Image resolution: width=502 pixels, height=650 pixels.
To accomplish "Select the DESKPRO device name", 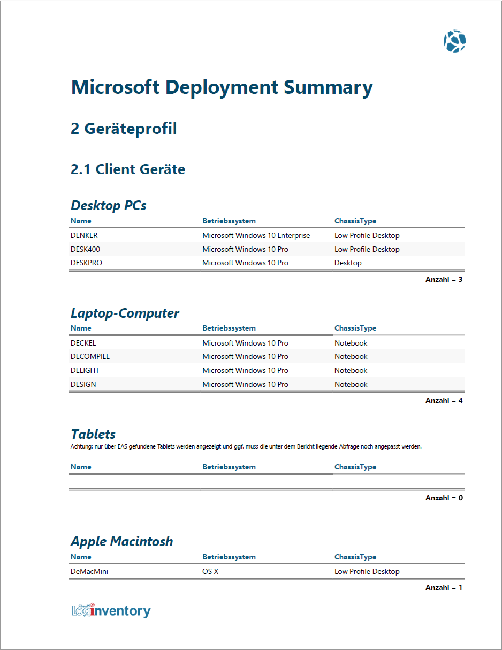I will (x=86, y=263).
